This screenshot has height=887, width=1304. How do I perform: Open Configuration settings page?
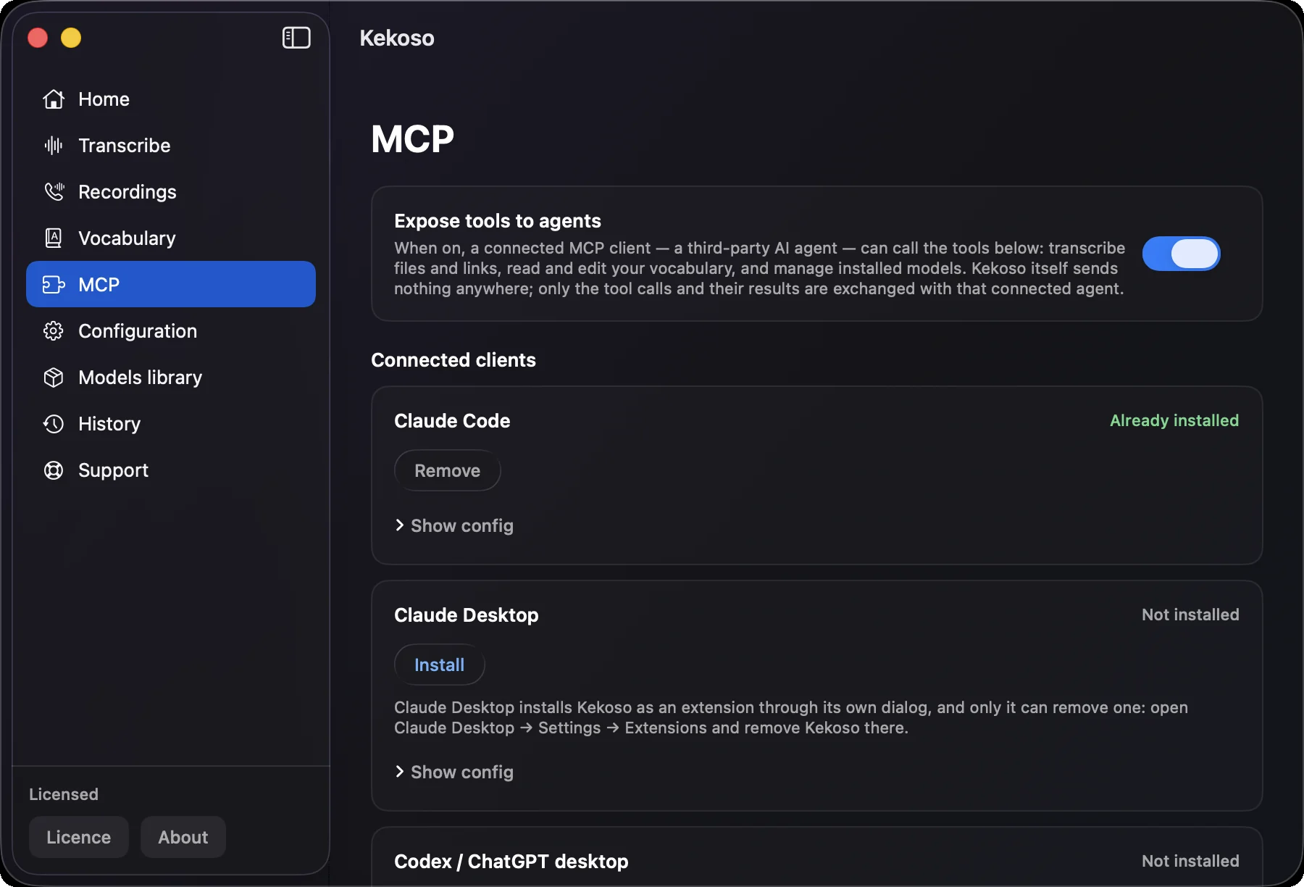click(x=171, y=331)
